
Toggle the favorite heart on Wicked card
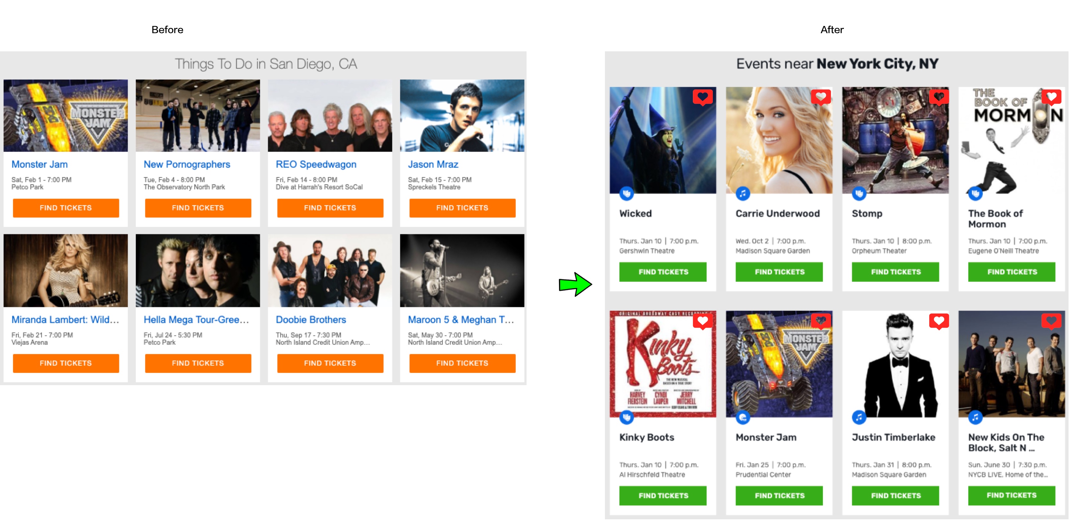tap(702, 97)
